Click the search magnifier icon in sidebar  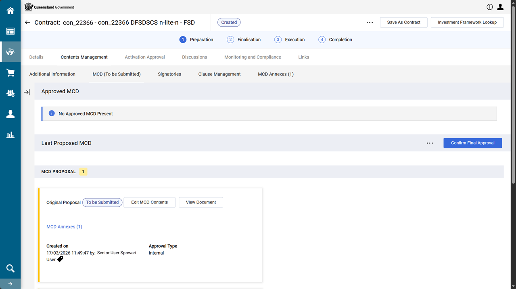10,268
